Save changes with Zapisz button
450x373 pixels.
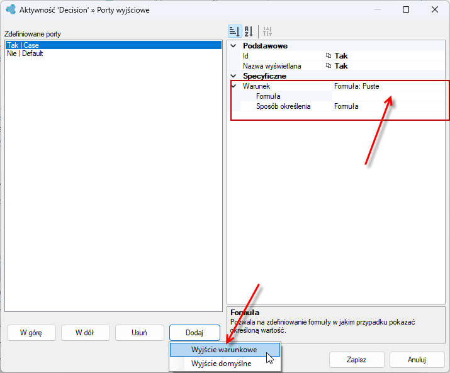[356, 360]
